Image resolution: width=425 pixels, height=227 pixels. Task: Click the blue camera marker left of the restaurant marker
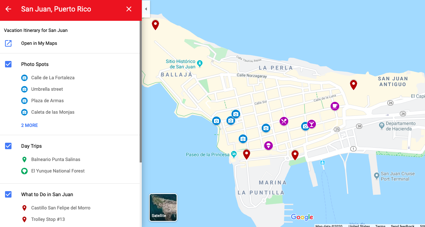[x=266, y=128]
